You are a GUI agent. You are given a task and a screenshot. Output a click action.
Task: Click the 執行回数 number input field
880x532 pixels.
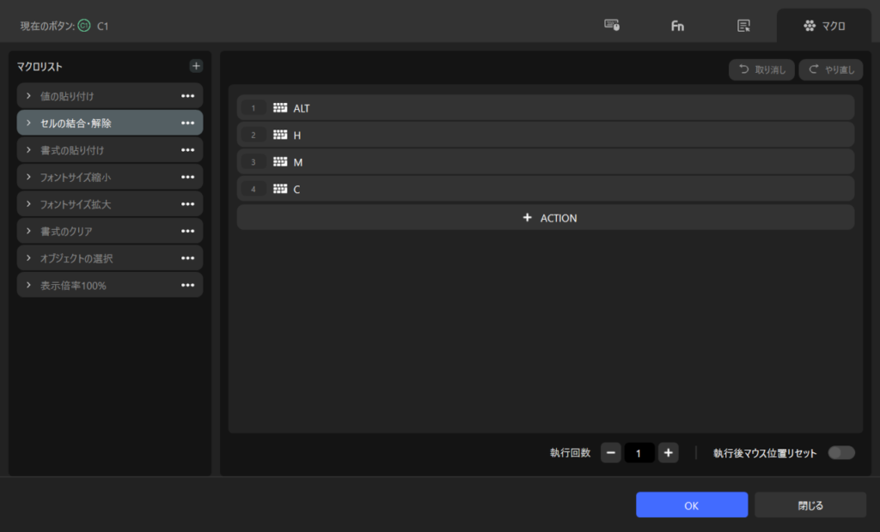[639, 453]
